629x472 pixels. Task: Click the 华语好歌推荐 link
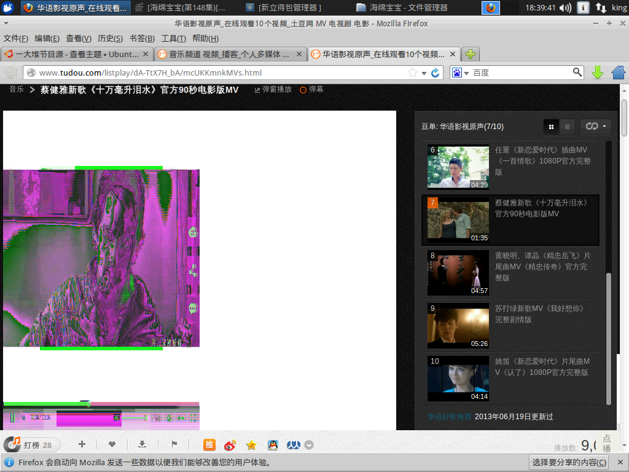pos(449,417)
